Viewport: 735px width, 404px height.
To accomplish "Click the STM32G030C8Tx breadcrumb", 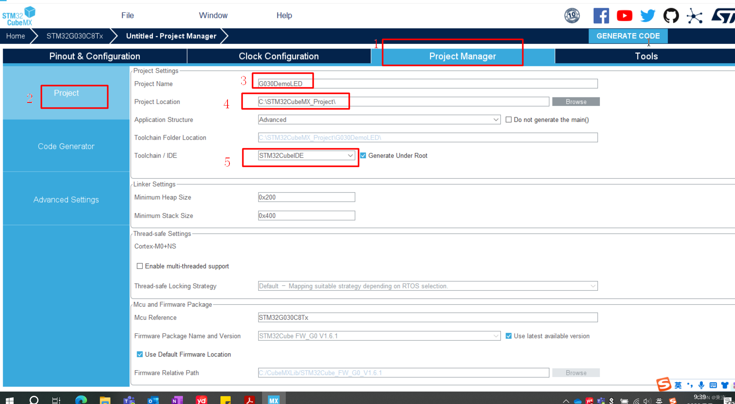I will click(x=75, y=36).
